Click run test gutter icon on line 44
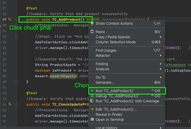The width and height of the screenshot is (191, 129). 10,104
